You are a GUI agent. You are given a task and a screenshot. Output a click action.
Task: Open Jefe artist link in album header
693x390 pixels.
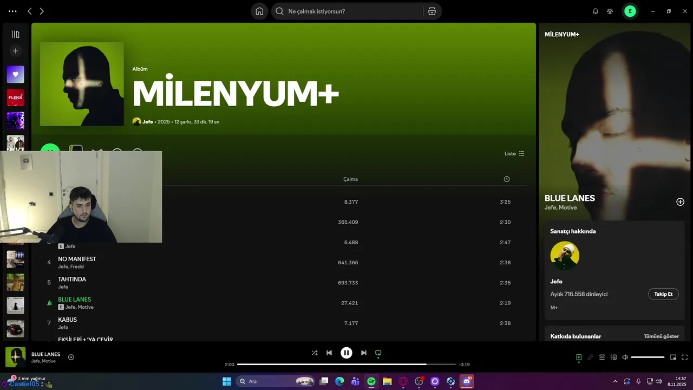point(148,122)
